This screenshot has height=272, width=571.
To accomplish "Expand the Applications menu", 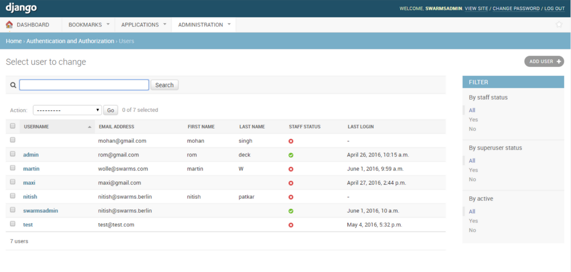I will pos(143,25).
